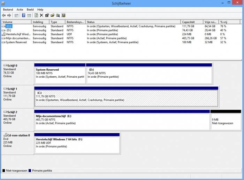
Task: Sort the list by Volume column header
Action: point(16,22)
